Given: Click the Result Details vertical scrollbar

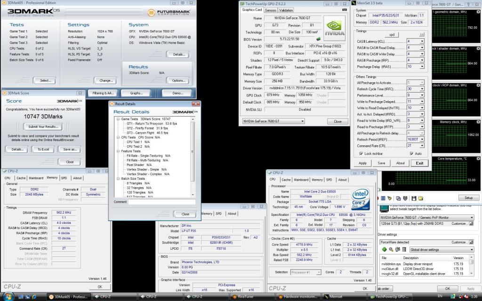Looking at the screenshot, I should click(193, 157).
